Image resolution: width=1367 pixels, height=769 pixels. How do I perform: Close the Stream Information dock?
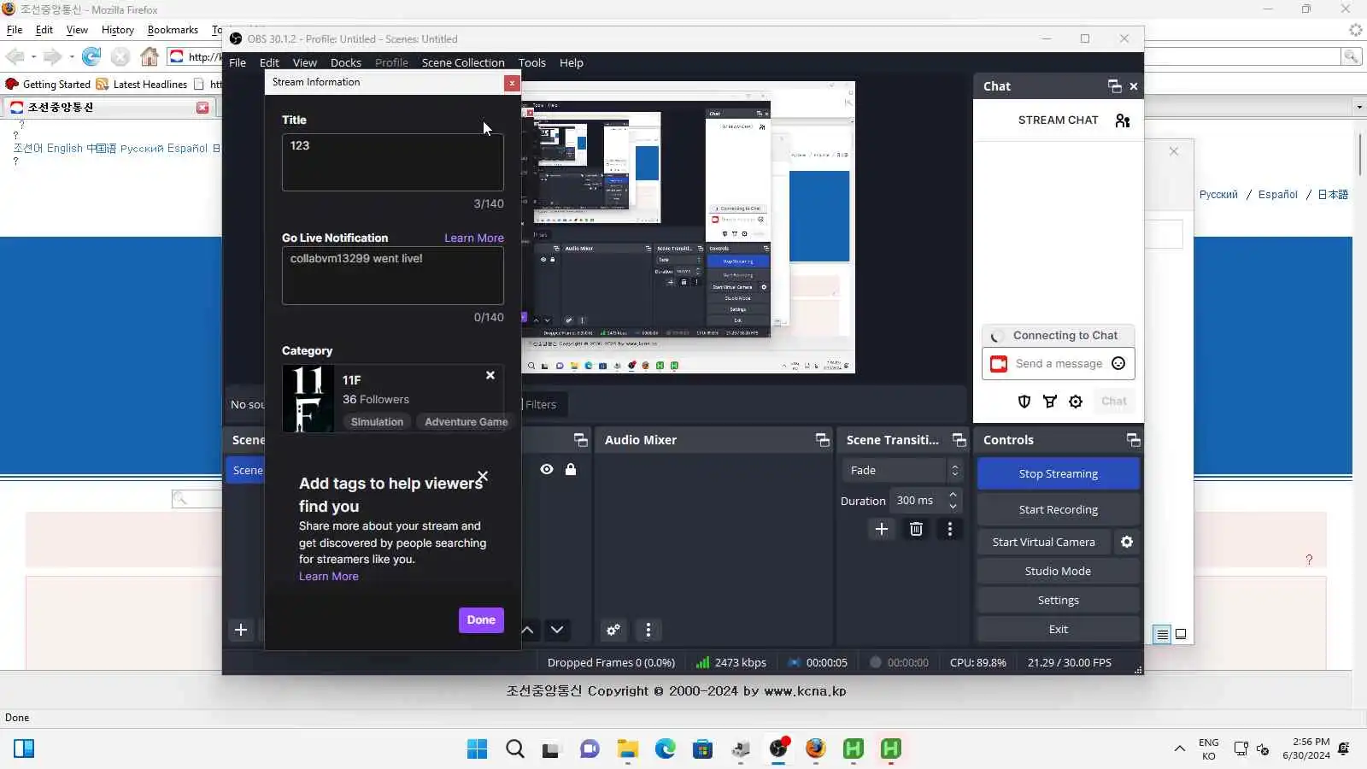[511, 83]
